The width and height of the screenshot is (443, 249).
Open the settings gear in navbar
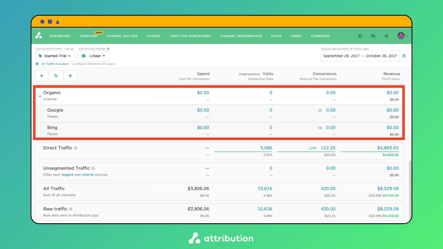point(386,36)
